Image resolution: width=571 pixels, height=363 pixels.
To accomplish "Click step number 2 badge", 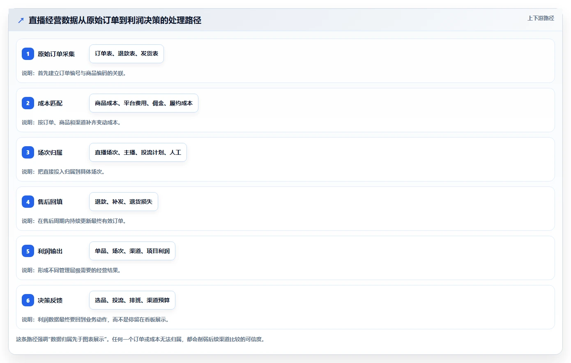I will pyautogui.click(x=28, y=103).
